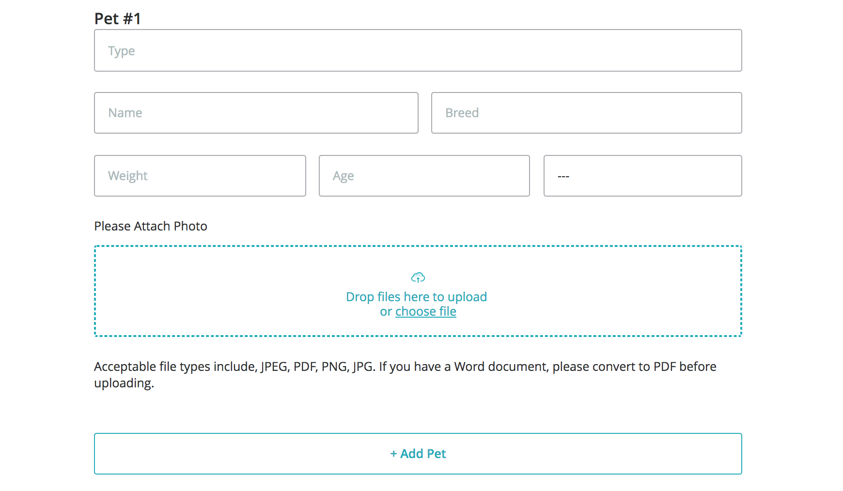Viewport: 843px width, 491px height.
Task: Click the 'Type' placeholder text
Action: pyautogui.click(x=122, y=51)
